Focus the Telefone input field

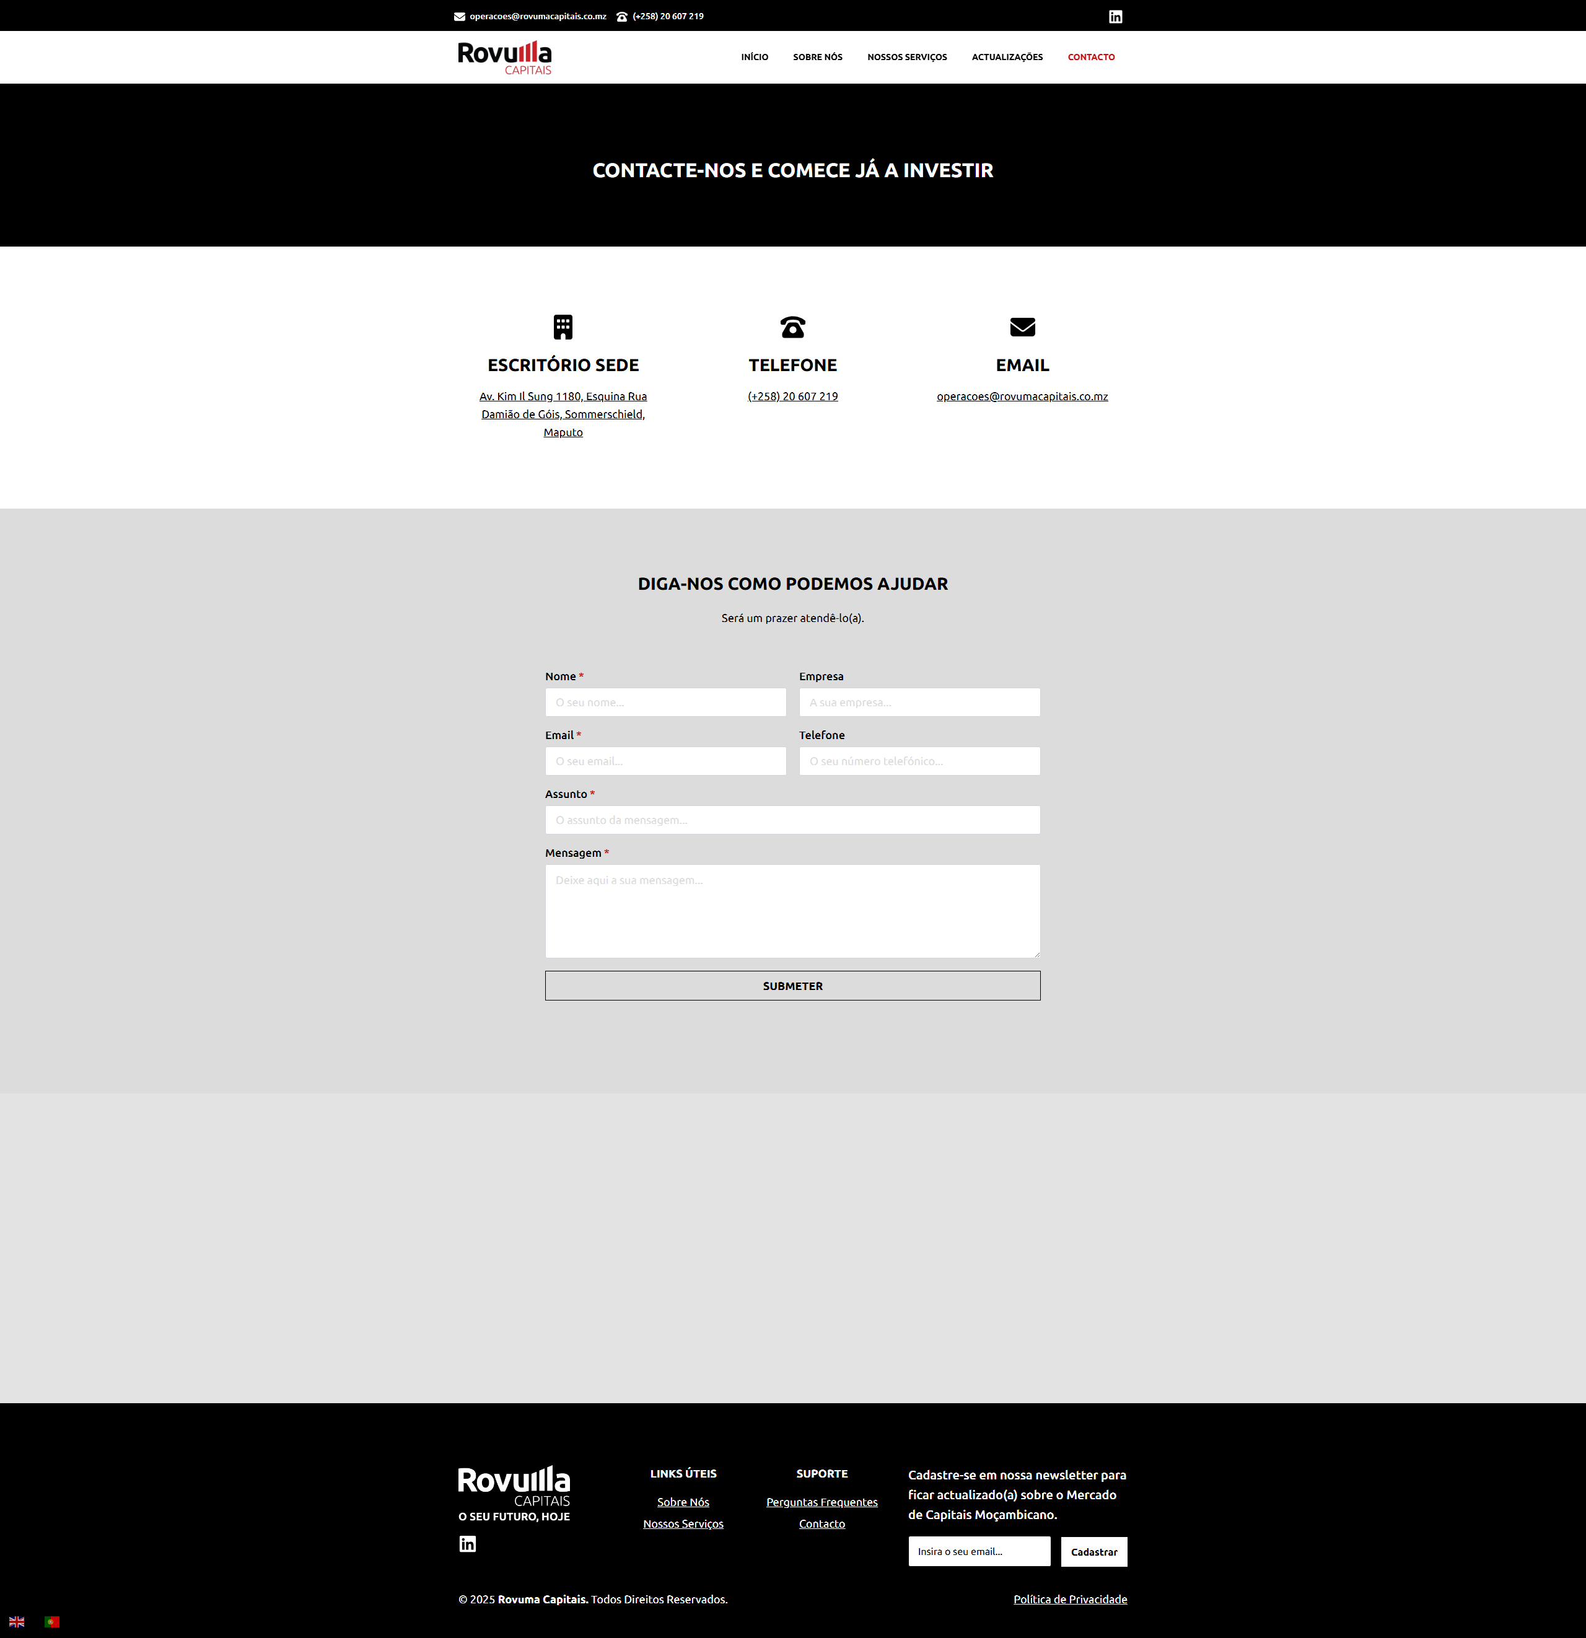[x=919, y=761]
